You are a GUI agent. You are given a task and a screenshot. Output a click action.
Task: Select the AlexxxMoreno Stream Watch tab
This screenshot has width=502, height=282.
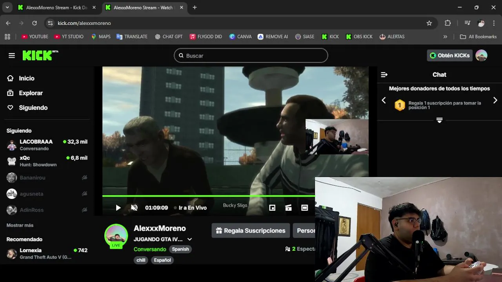click(143, 7)
